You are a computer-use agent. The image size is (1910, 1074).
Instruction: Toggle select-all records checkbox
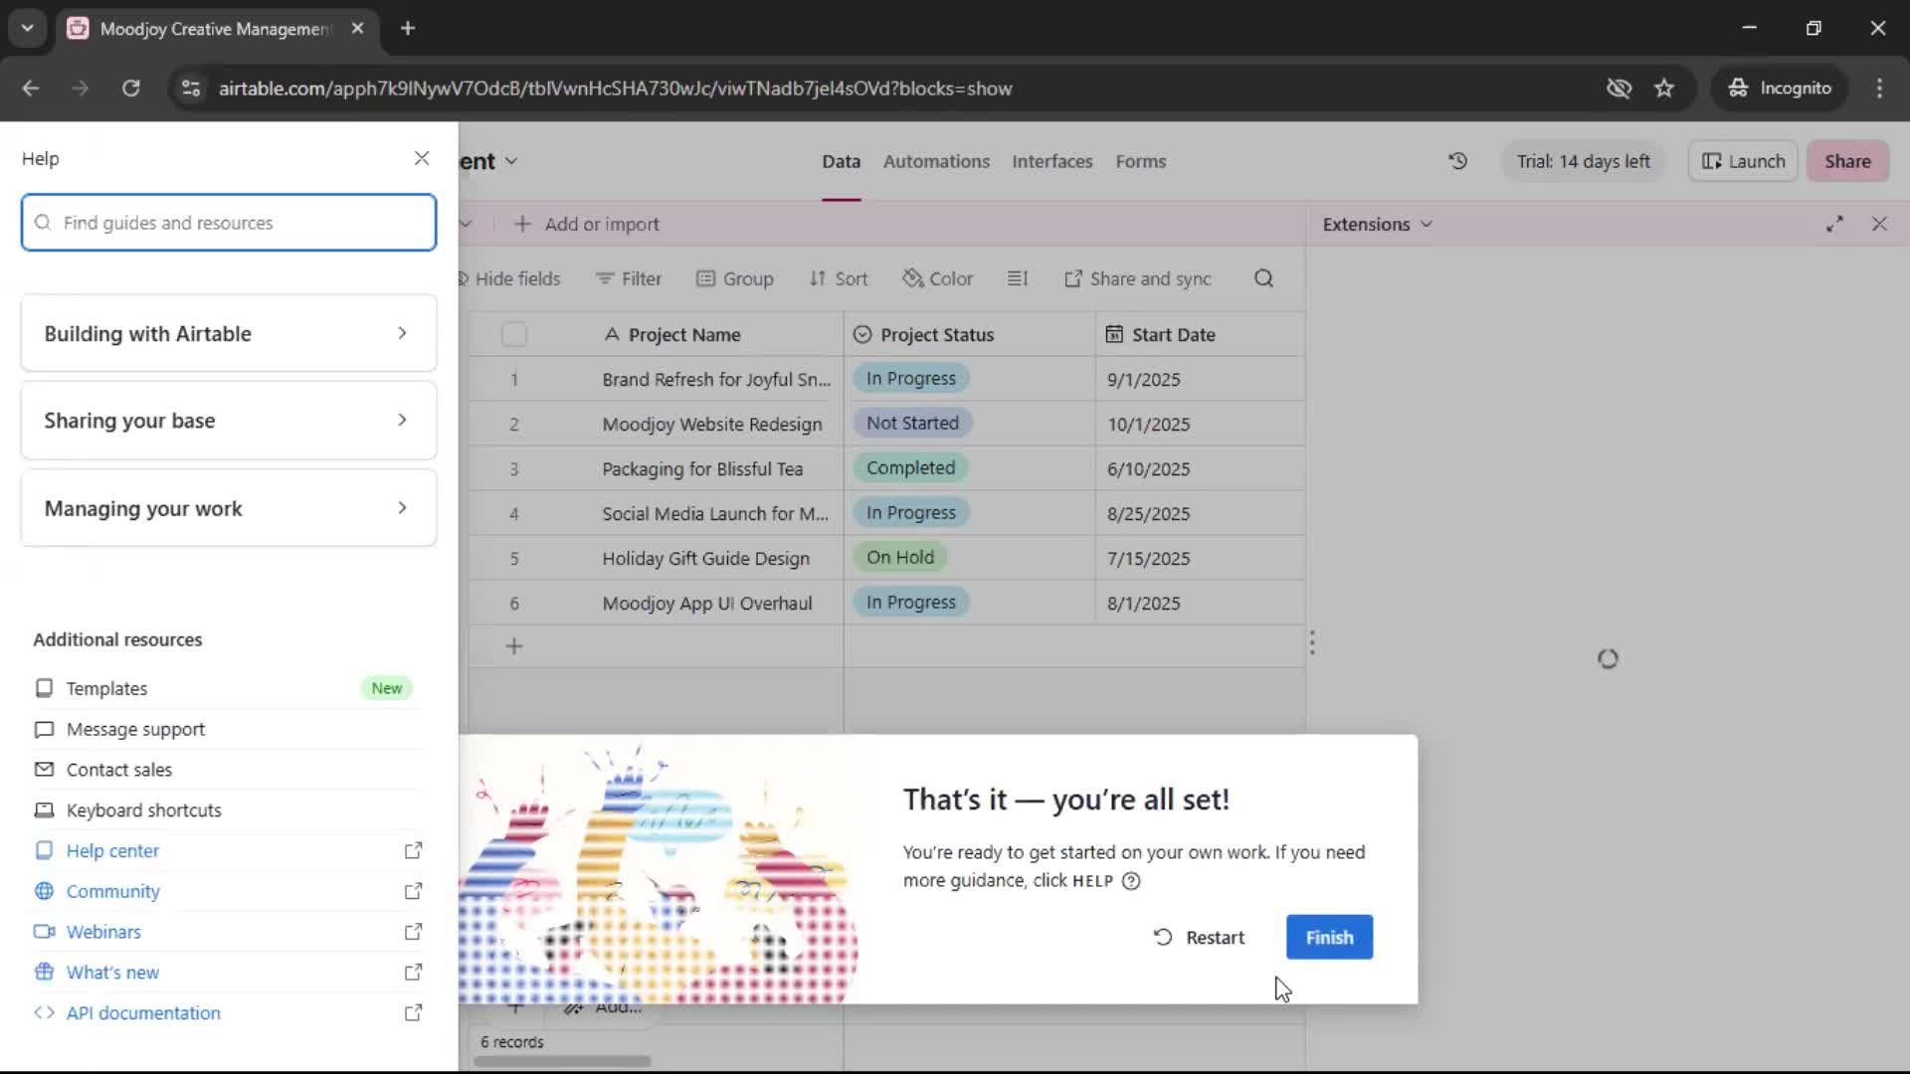[x=514, y=334]
